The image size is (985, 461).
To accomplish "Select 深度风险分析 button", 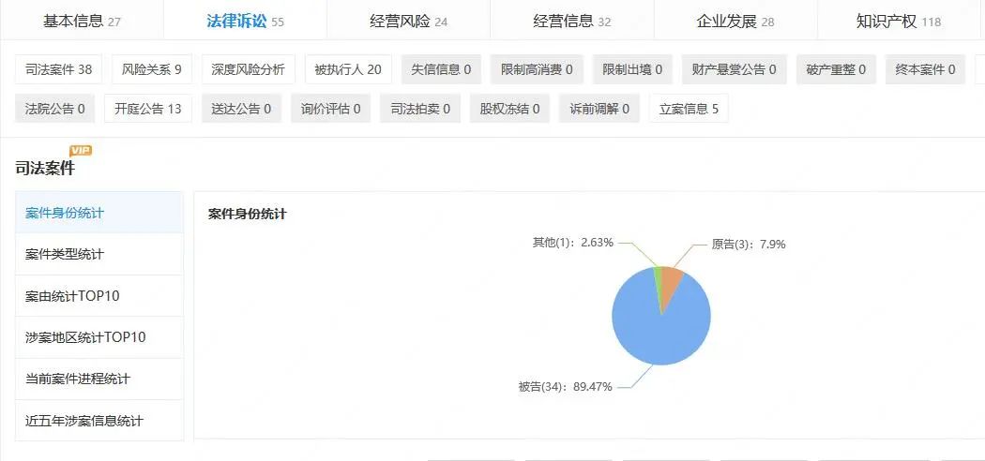I will 249,69.
